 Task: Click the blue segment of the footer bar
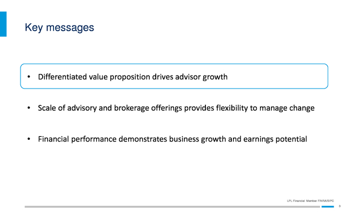328,207
